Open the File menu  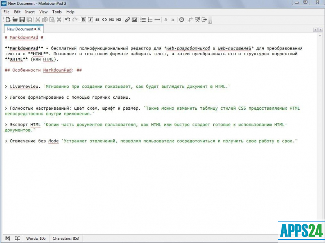(6, 12)
